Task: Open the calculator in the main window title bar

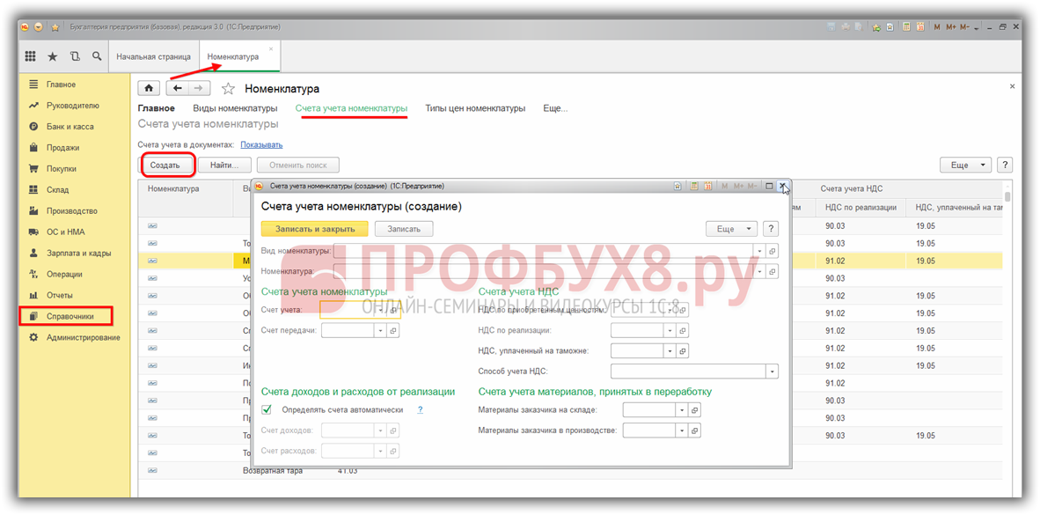Action: [906, 27]
